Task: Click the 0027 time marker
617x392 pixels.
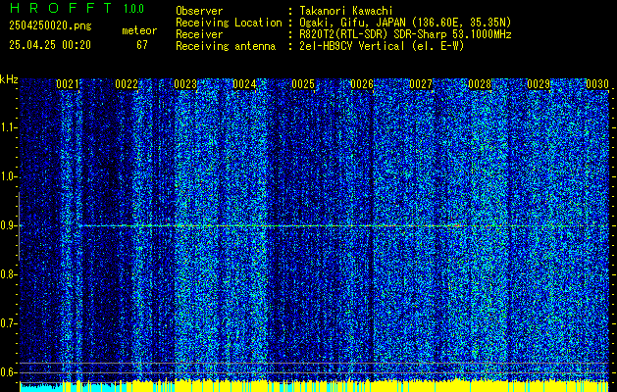Action: [x=421, y=84]
